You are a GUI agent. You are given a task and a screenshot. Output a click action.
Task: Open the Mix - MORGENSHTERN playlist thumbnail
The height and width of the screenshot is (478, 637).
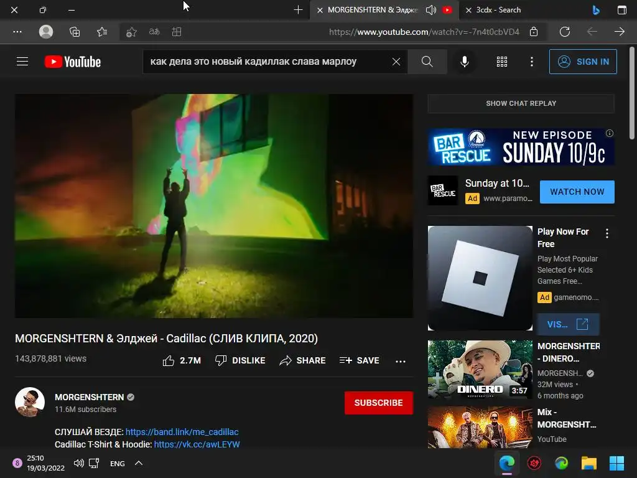tap(480, 427)
